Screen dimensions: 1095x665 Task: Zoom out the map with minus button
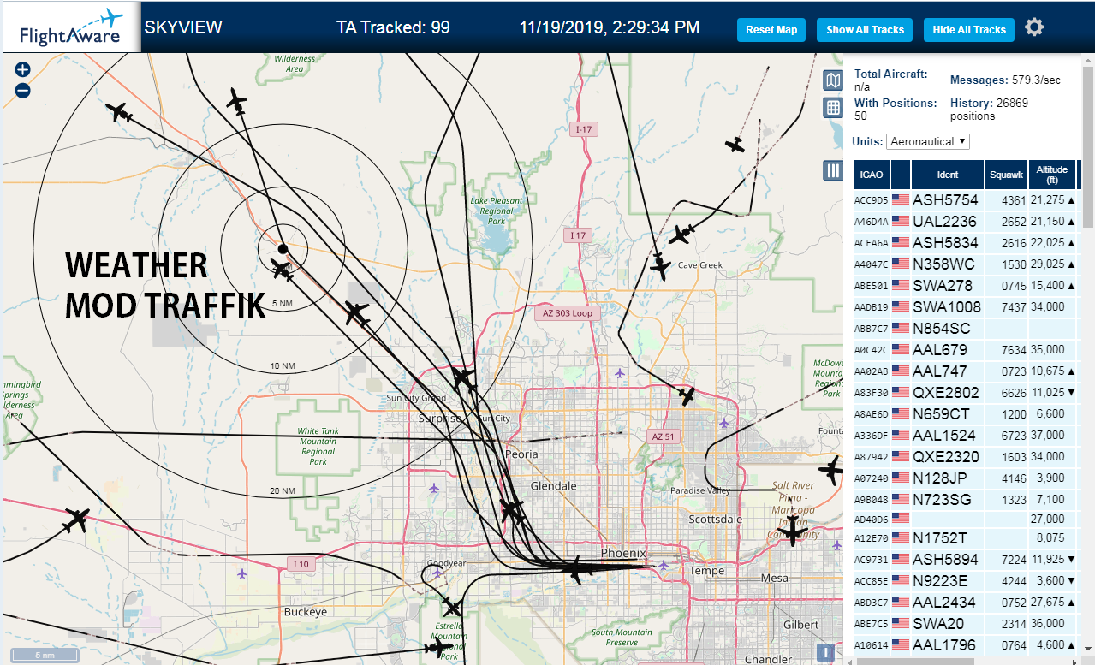[x=23, y=90]
